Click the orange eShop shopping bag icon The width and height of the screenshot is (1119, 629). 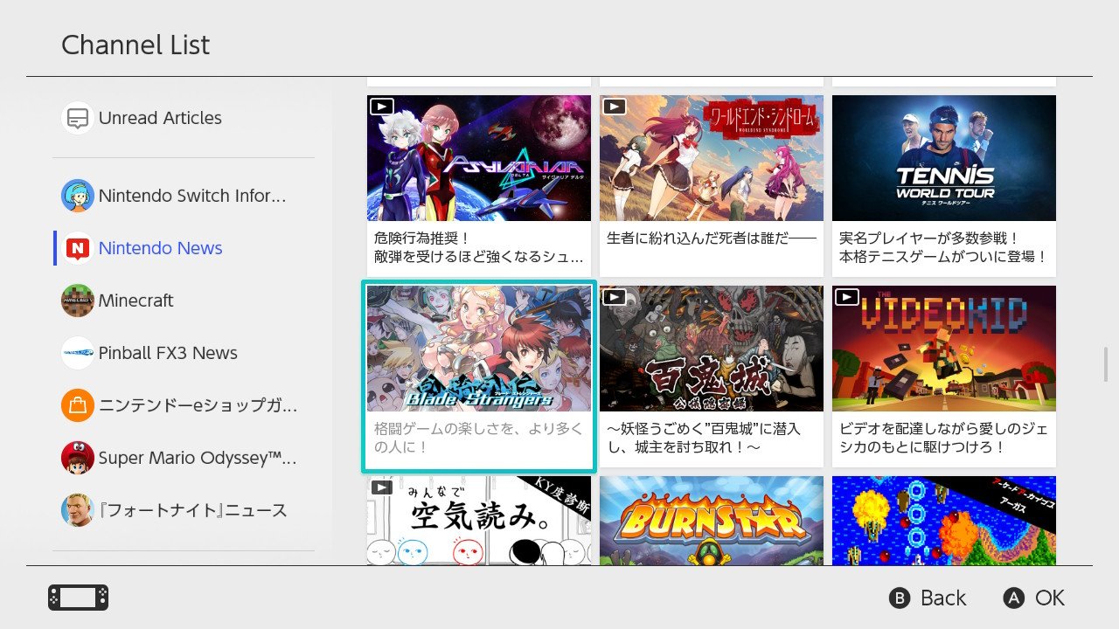click(x=78, y=405)
